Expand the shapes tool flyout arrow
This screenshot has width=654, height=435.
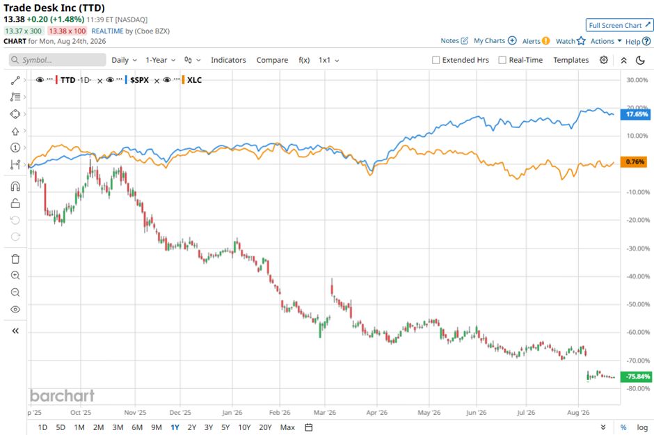tap(25, 114)
